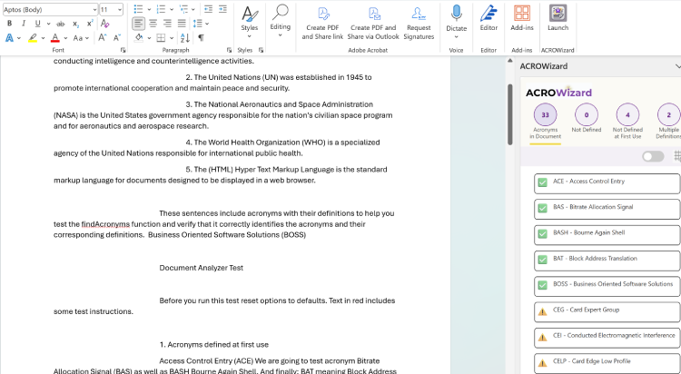Viewport: 681px width, 374px height.
Task: Toggle BAS - Bitrate Allocation Signal checkbox
Action: (542, 208)
